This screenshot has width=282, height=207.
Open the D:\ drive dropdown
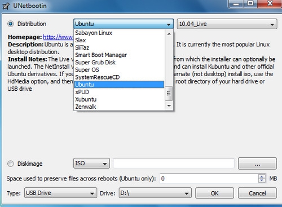click(x=155, y=193)
